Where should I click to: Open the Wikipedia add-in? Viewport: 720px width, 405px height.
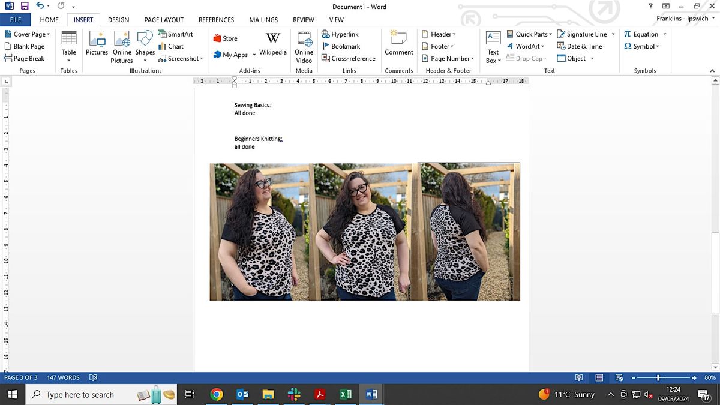[272, 44]
